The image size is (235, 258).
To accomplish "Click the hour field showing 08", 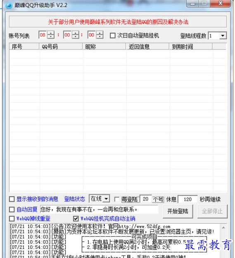I will [x=43, y=35].
